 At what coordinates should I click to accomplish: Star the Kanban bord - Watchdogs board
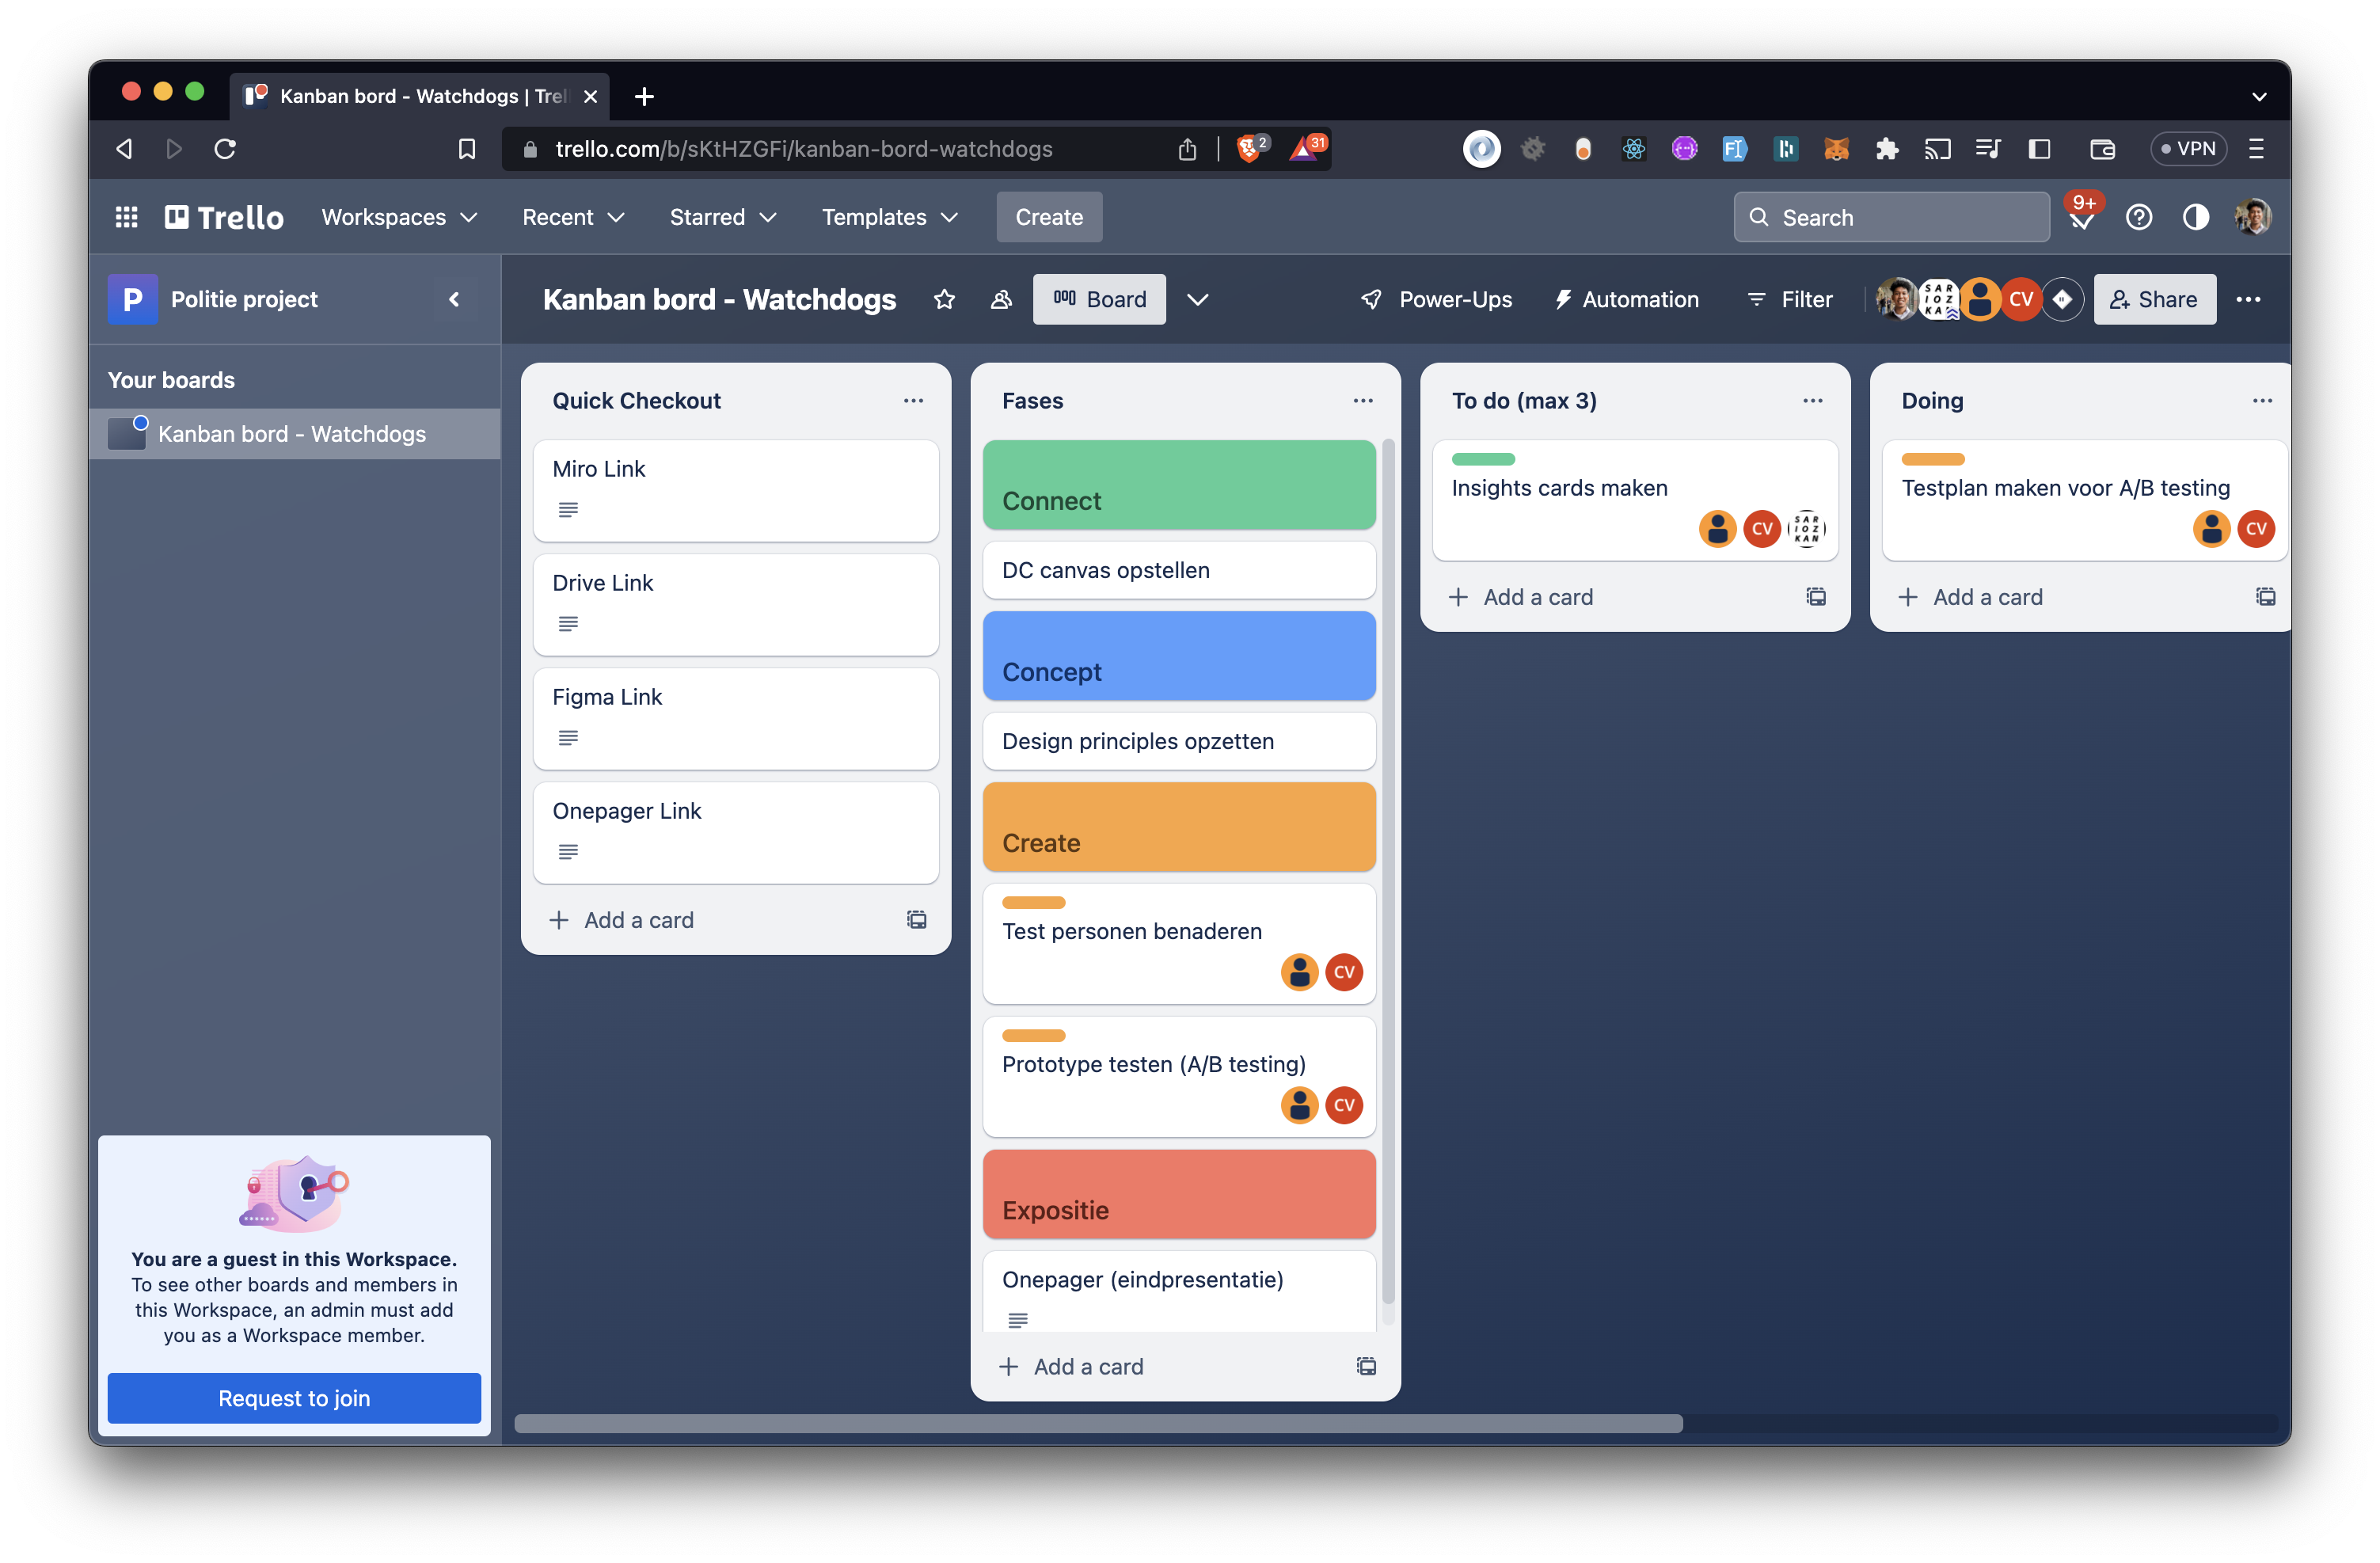[943, 299]
